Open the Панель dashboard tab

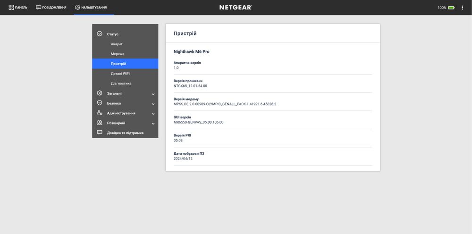18,8
